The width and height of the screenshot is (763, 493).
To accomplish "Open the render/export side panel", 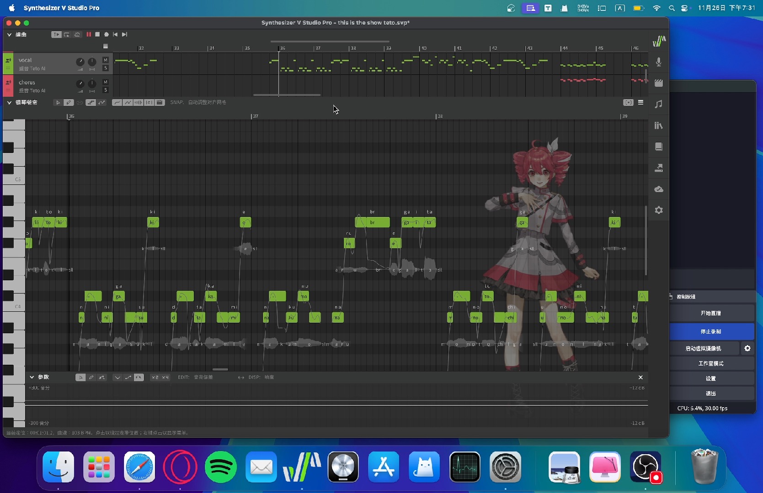I will [659, 168].
